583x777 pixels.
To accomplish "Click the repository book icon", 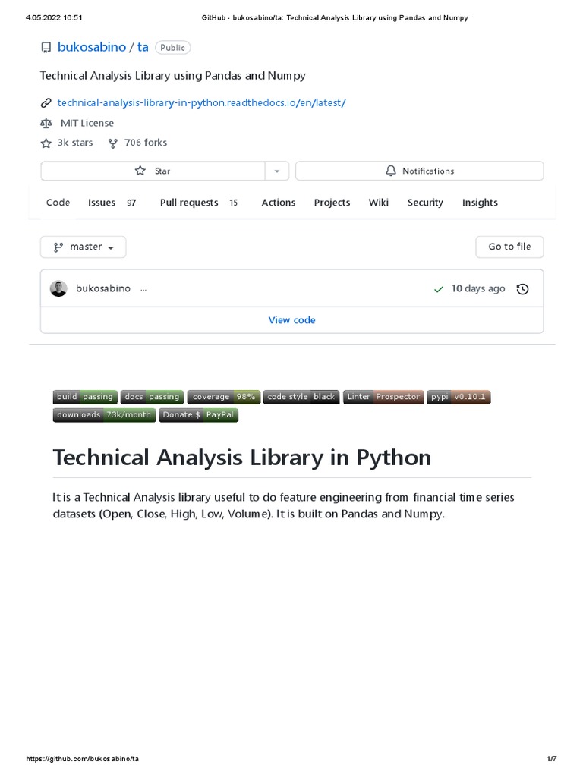I will 46,48.
